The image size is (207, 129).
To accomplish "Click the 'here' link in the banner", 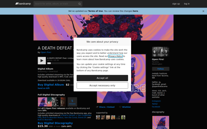I will 135,11.
